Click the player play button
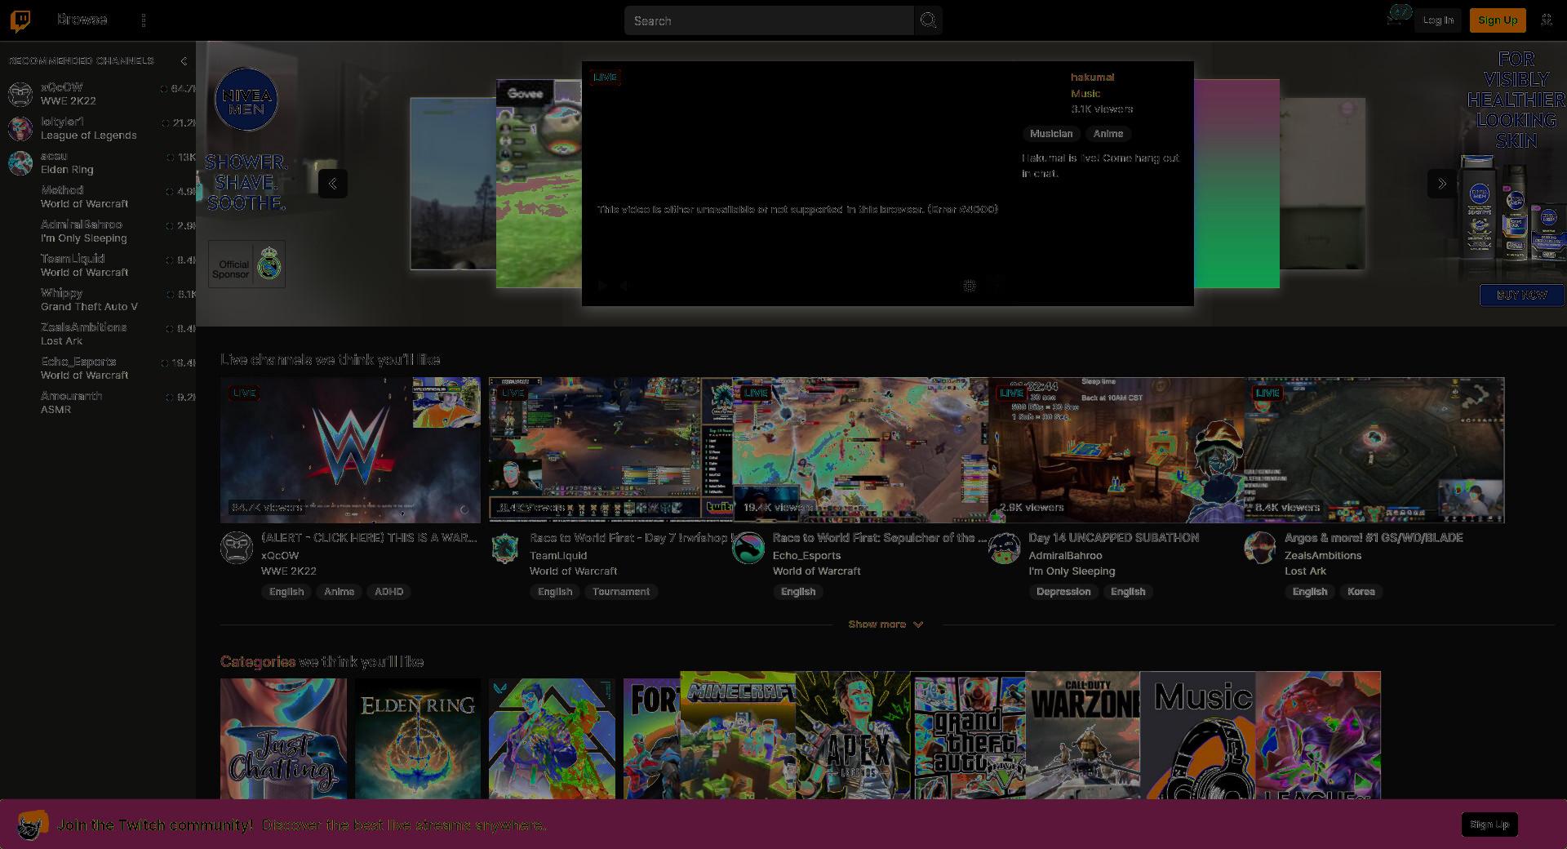 [x=602, y=286]
